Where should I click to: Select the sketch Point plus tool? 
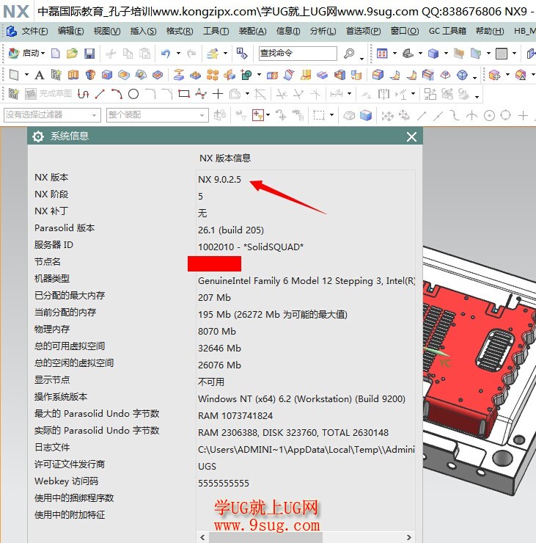(x=218, y=94)
